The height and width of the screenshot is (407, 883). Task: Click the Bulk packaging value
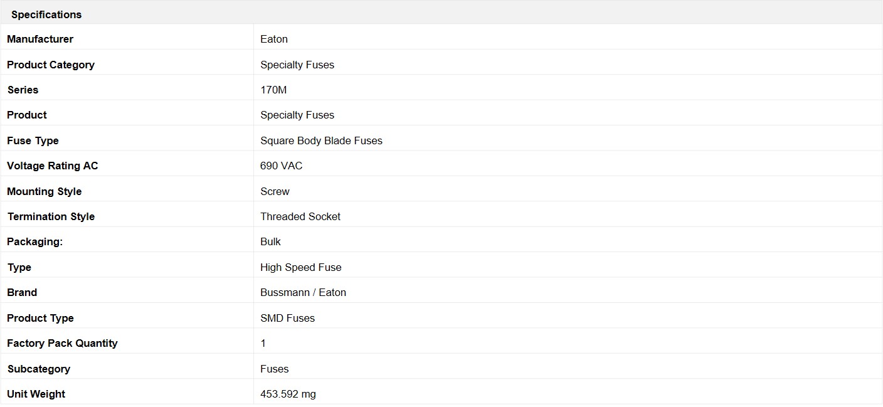click(270, 241)
